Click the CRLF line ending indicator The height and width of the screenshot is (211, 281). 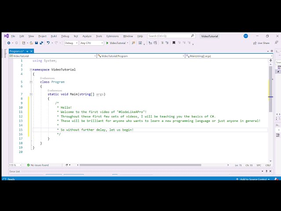[x=268, y=165]
